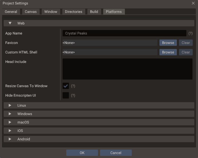The height and width of the screenshot is (158, 198).
Task: Expand the iOS platform section
Action: [99, 131]
